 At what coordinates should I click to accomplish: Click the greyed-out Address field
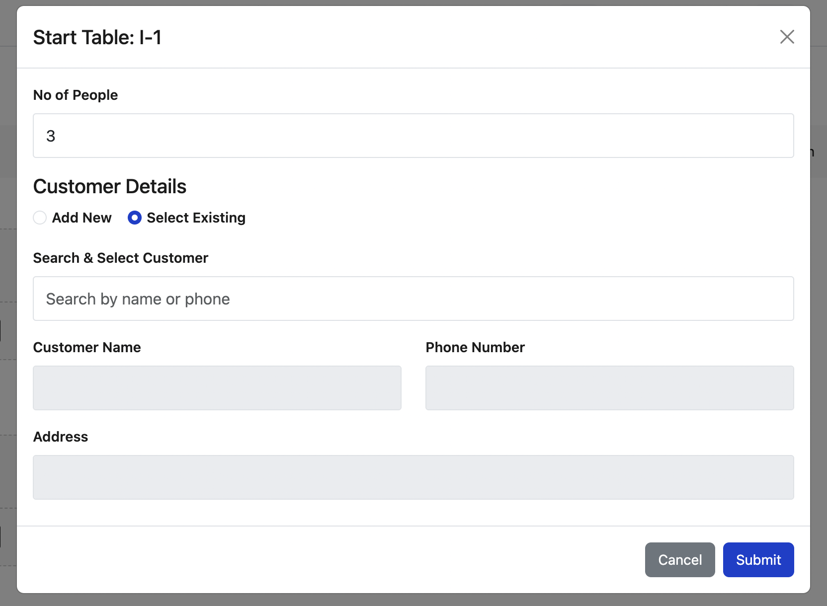413,477
